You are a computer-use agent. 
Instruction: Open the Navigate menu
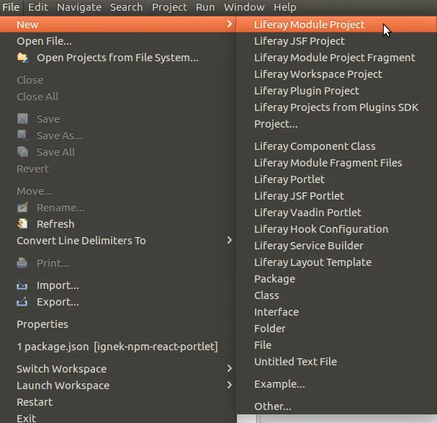79,7
